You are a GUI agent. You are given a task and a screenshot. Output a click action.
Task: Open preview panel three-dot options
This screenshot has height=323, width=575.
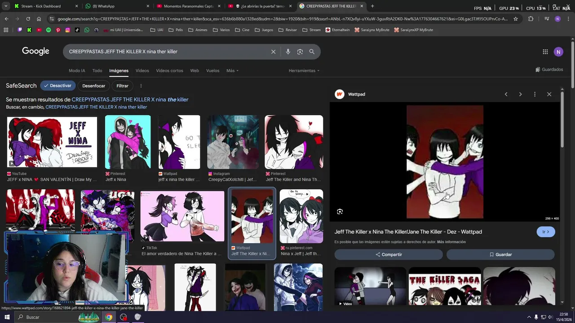point(535,94)
